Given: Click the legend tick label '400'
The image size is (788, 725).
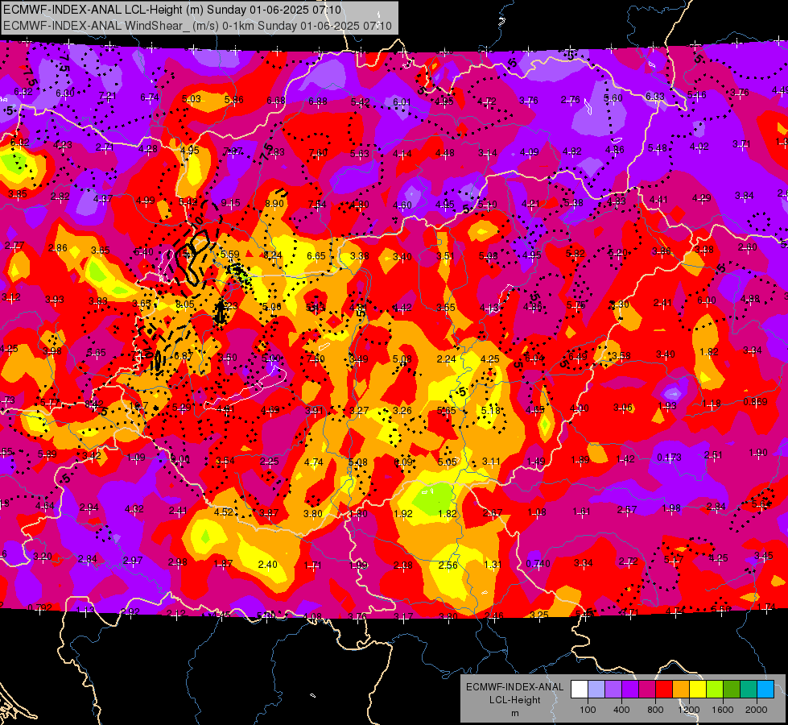Looking at the screenshot, I should pyautogui.click(x=621, y=710).
